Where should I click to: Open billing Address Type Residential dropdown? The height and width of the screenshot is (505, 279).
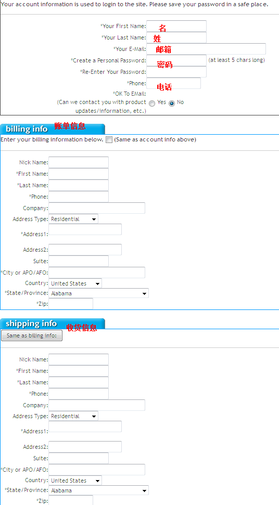coord(73,219)
